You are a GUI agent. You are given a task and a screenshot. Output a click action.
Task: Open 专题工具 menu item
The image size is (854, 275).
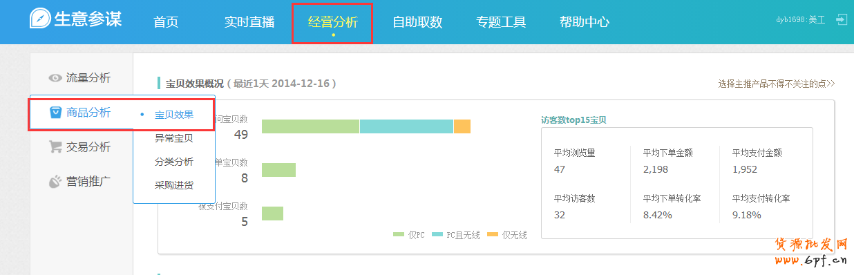pos(501,22)
